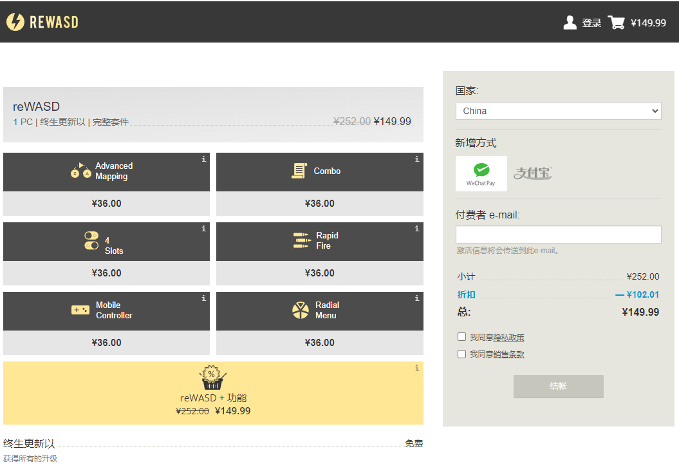Pick the Mobile Controller feature tile
679x471 pixels.
pyautogui.click(x=106, y=311)
